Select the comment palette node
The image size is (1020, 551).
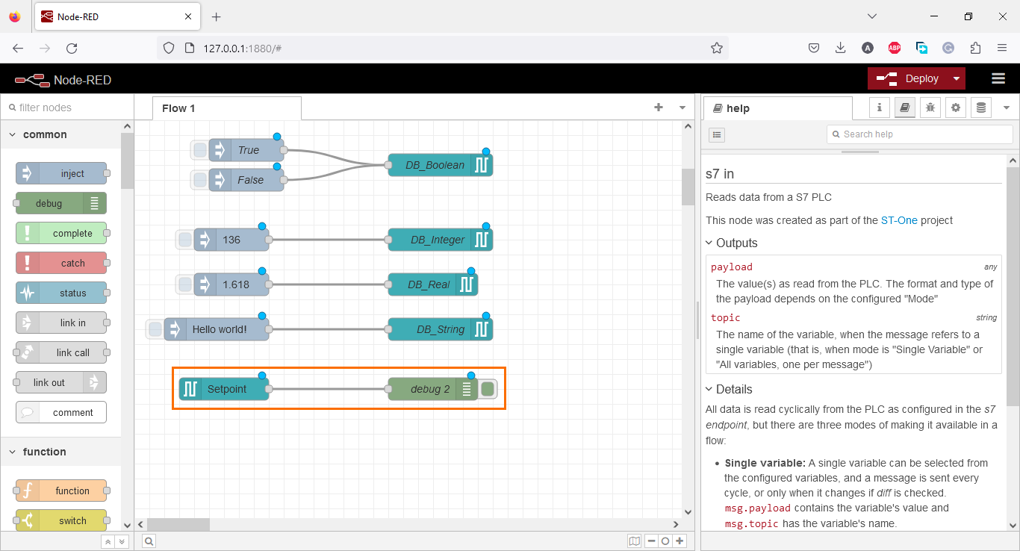tap(61, 412)
